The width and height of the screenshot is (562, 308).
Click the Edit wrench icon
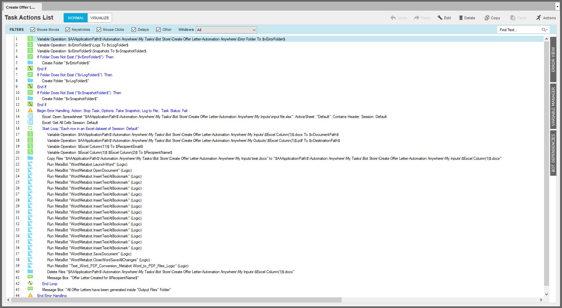point(440,18)
